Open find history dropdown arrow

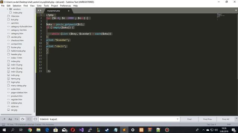point(177,119)
